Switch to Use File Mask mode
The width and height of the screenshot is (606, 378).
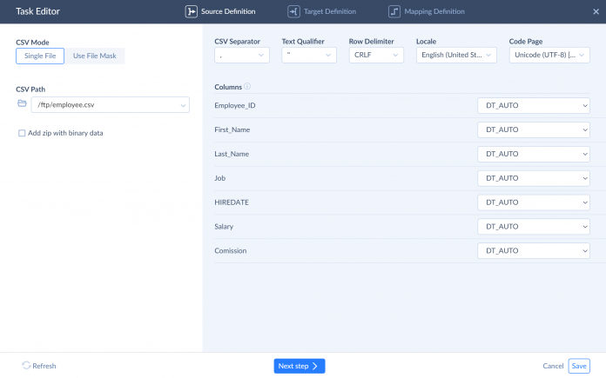click(96, 56)
